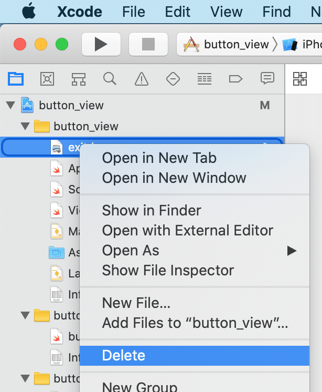Click the related items grid icon
The width and height of the screenshot is (322, 392).
(x=300, y=79)
